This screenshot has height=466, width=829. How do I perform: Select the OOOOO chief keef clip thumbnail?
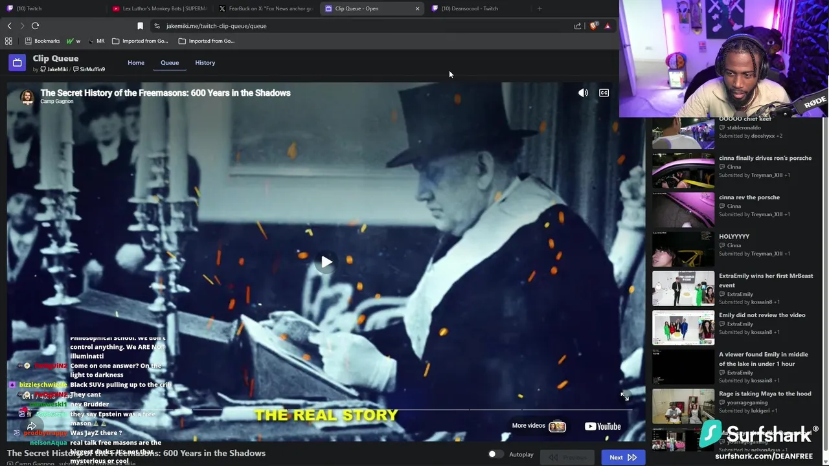pyautogui.click(x=683, y=134)
